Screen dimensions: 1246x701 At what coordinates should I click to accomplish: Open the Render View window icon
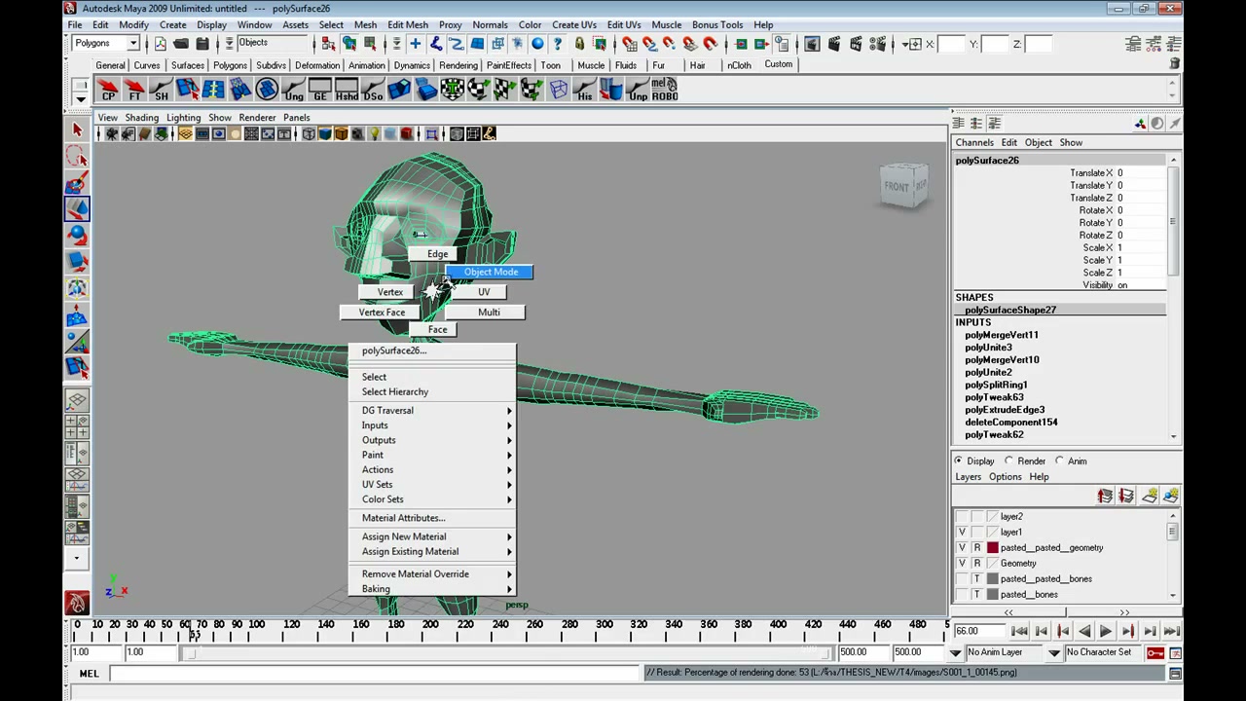coord(812,44)
